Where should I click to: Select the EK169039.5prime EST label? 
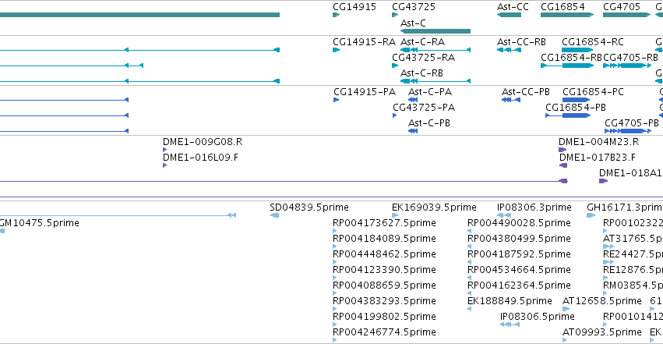[x=434, y=207]
